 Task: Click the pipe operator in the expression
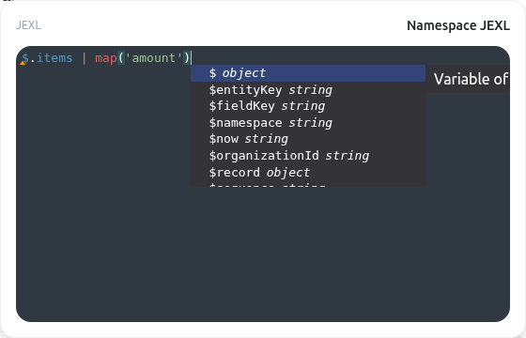[x=84, y=58]
